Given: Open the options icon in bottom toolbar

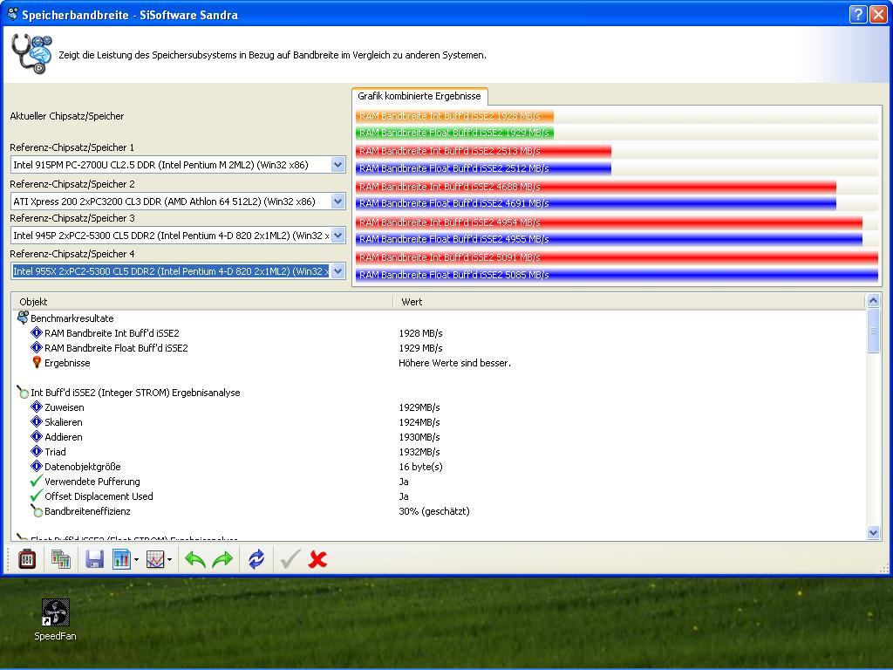Looking at the screenshot, I should [x=27, y=559].
